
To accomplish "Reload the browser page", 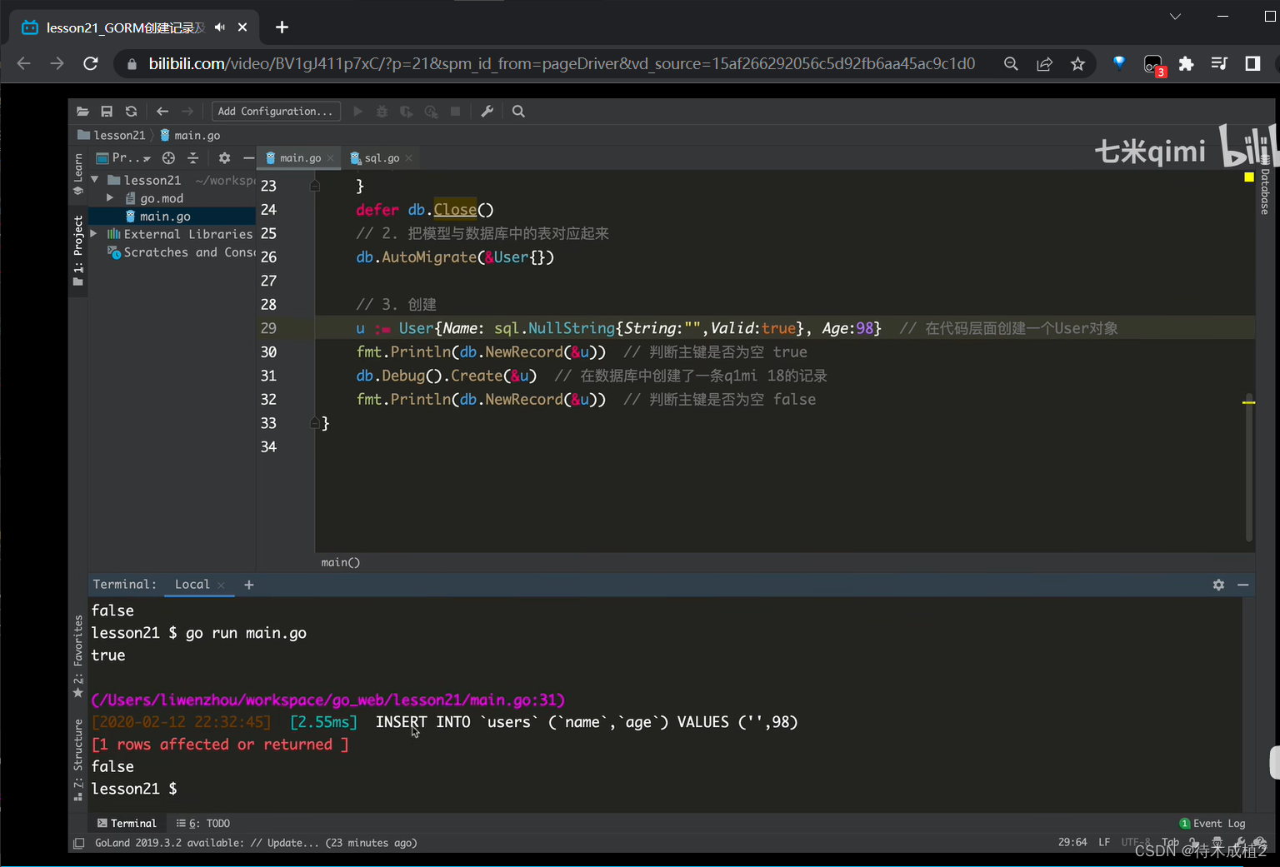I will [91, 63].
